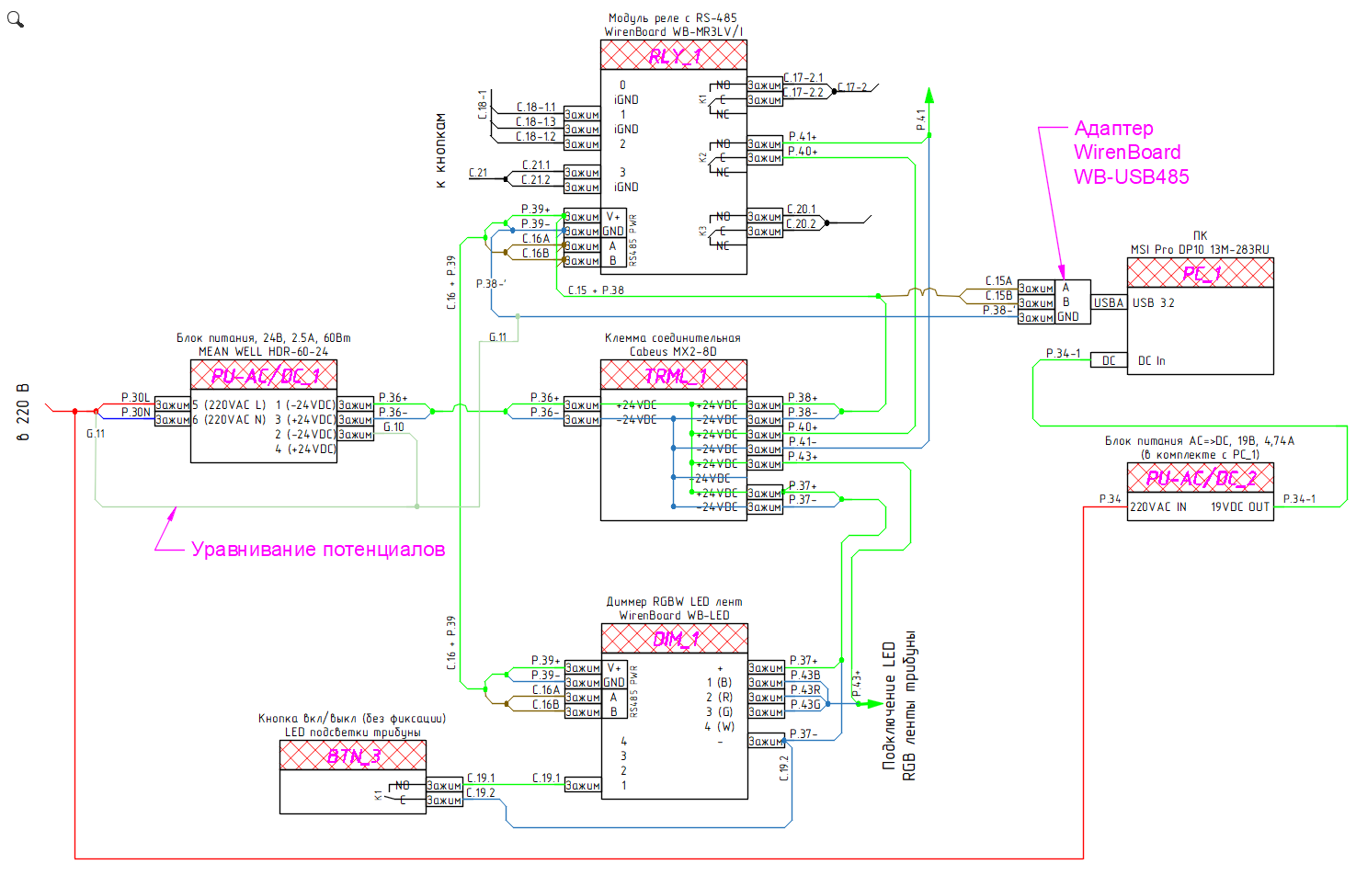Select the DIM_1 dimmer header

(x=675, y=639)
